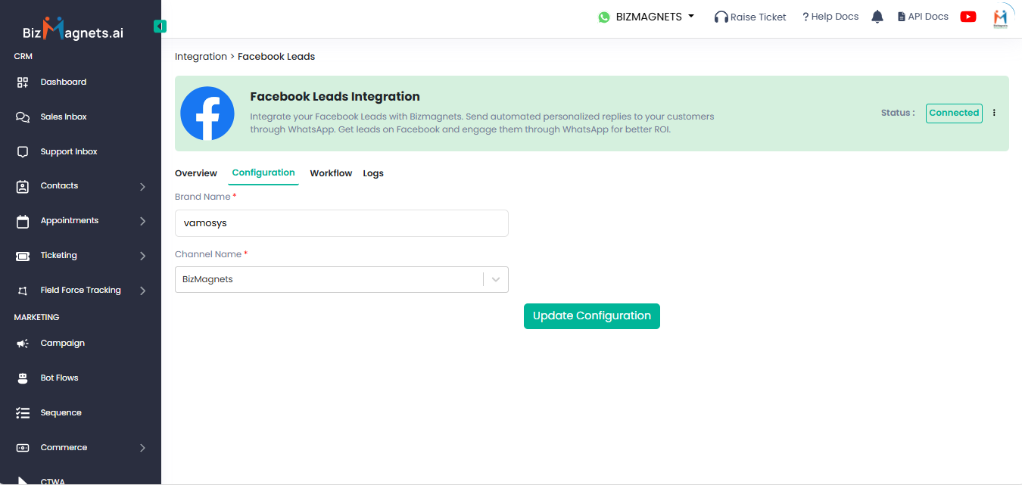Open Sales Inbox chat icon
Viewport: 1022px width, 485px height.
point(23,117)
